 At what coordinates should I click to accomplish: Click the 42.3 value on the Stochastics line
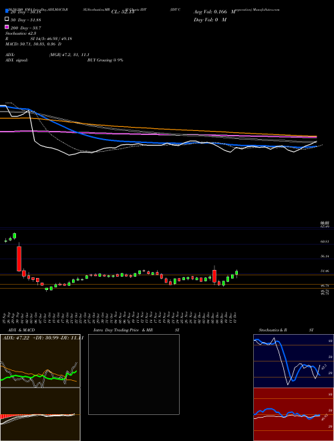coord(323,367)
